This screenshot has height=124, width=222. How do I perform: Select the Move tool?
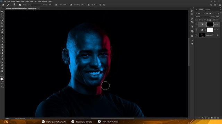pyautogui.click(x=2, y=11)
